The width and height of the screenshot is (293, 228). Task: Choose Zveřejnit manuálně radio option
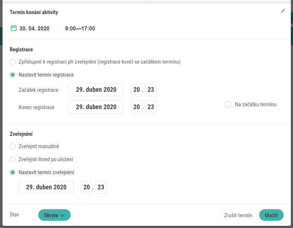pyautogui.click(x=13, y=146)
